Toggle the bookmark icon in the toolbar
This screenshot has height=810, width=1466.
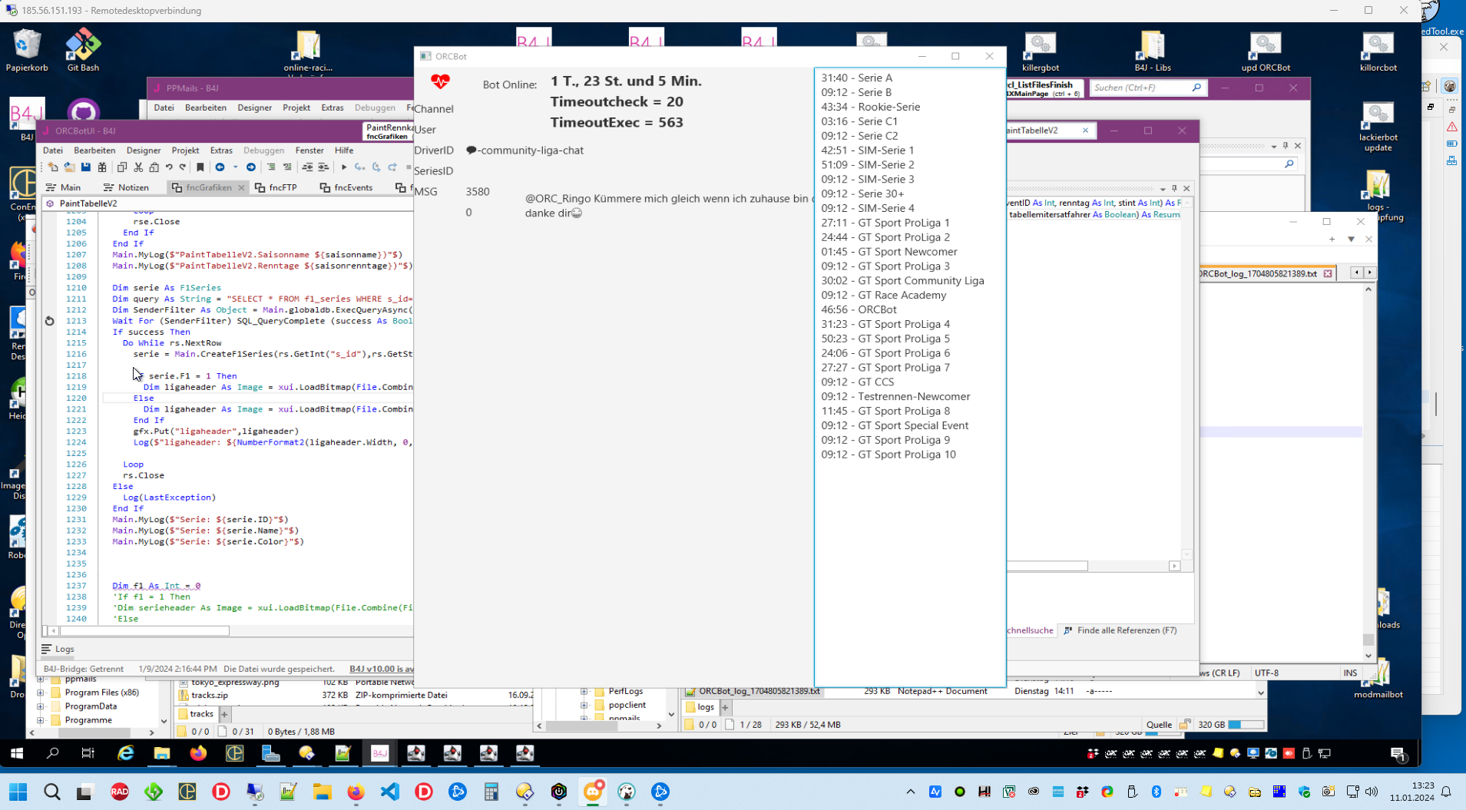click(200, 167)
